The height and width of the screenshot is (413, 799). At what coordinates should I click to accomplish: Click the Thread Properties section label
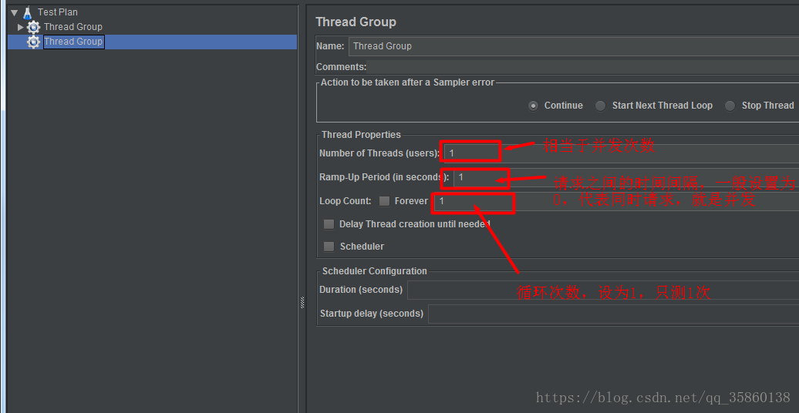[361, 135]
